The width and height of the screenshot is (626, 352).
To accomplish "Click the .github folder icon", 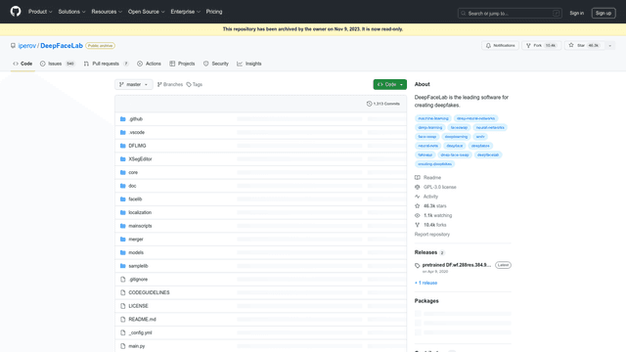I will 123,119.
